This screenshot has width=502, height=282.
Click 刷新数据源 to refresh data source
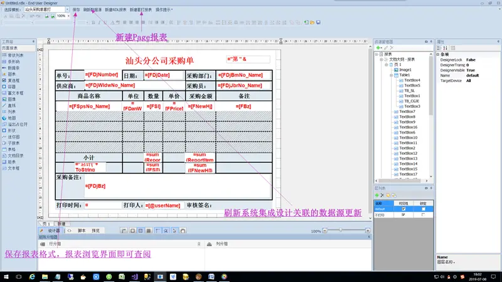tap(92, 10)
